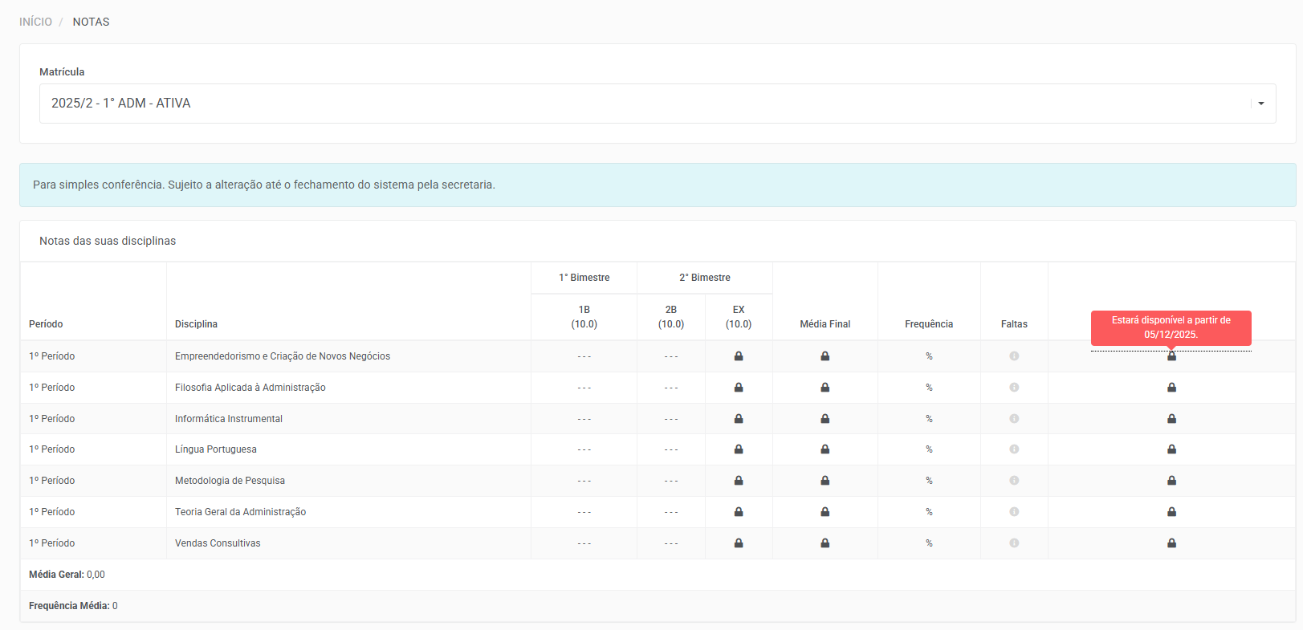The width and height of the screenshot is (1303, 630).
Task: Click last-column lock in Informática Instrumental row
Action: [x=1171, y=419]
